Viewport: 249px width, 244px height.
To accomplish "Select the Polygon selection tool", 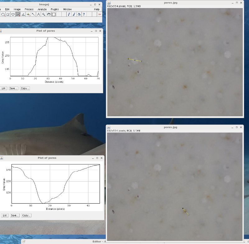I will pos(8,14).
